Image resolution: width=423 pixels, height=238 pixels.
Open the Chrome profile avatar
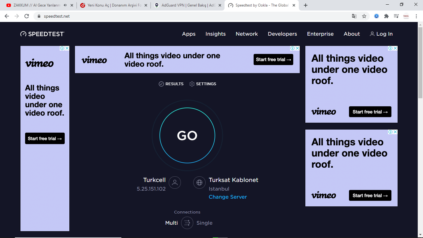406,16
